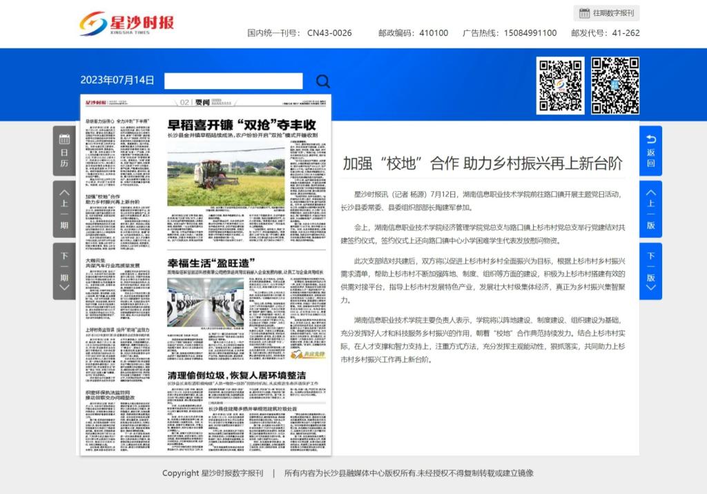The width and height of the screenshot is (707, 494).
Task: Open the 往期数字报刊 archive button
Action: tap(606, 13)
